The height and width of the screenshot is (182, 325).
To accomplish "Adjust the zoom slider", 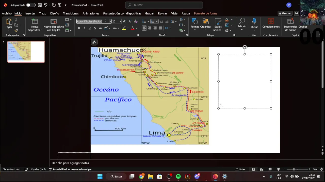I will (294, 169).
